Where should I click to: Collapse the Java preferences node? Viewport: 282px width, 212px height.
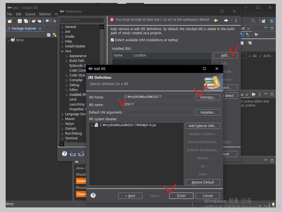pyautogui.click(x=62, y=51)
